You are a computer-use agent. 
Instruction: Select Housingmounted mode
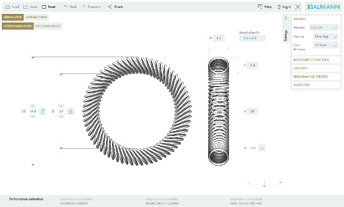point(18,26)
